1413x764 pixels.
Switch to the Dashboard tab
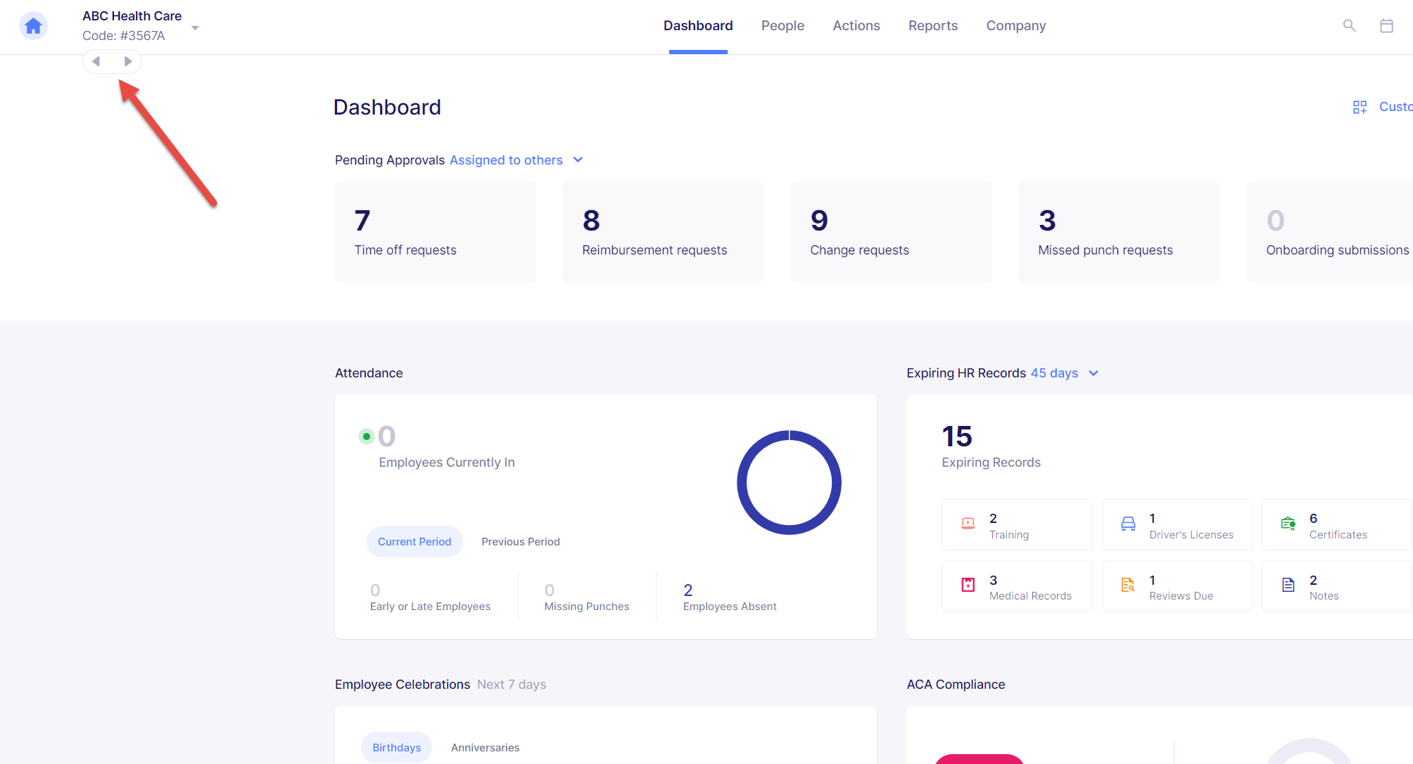[x=698, y=26]
